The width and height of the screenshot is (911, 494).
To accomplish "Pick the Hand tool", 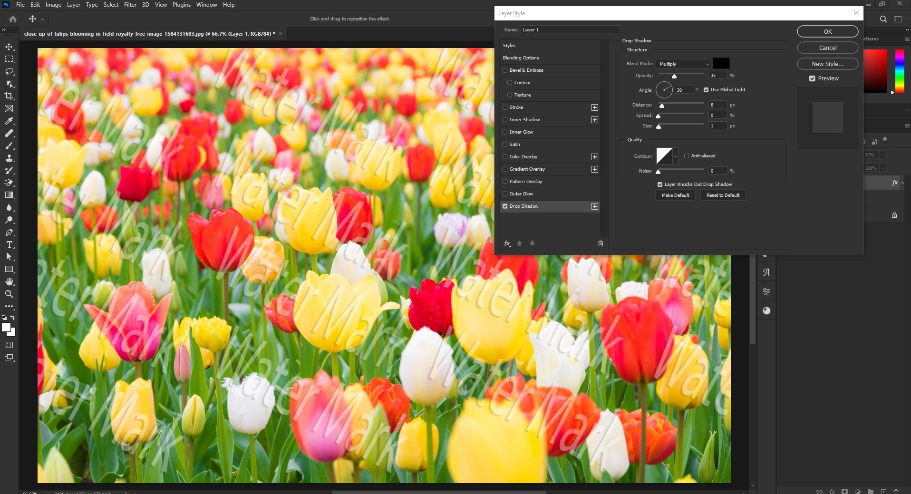I will pyautogui.click(x=9, y=281).
